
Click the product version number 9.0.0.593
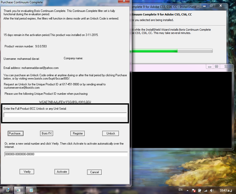click(x=41, y=46)
